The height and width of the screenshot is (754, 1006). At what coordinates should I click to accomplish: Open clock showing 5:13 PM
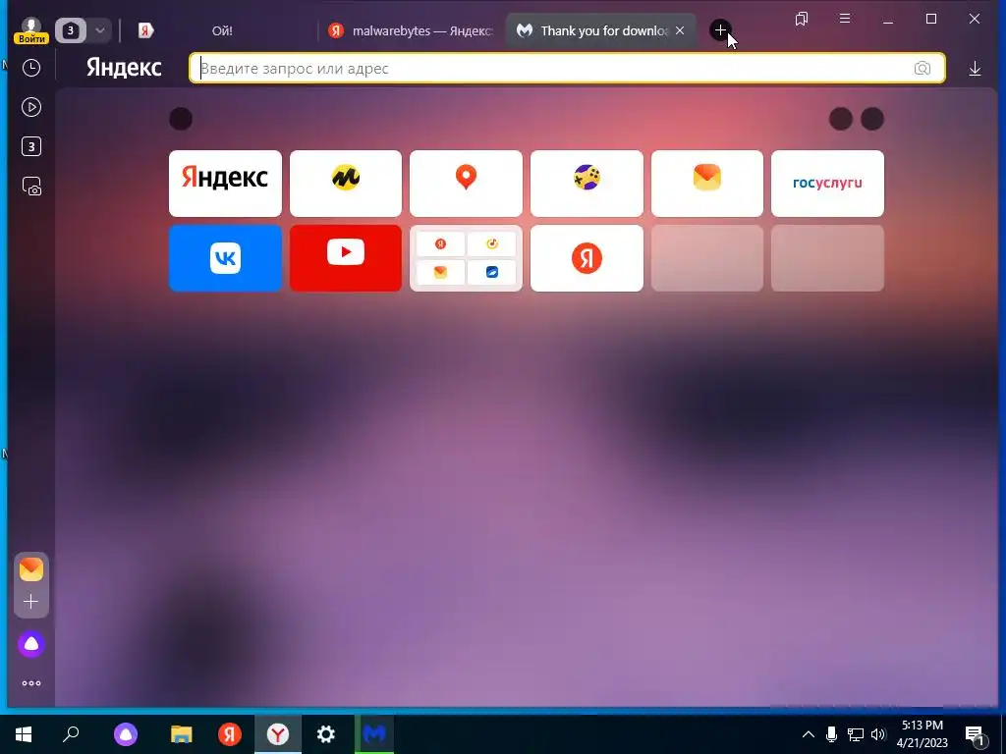tap(922, 734)
